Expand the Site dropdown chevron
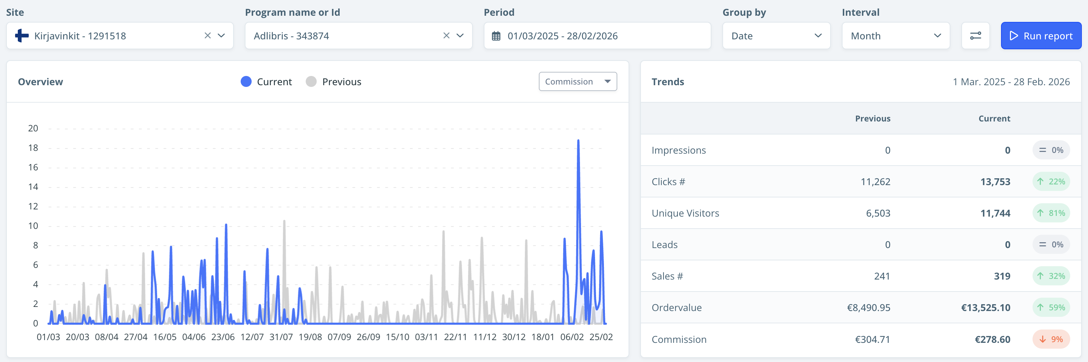Screen dimensions: 1088x362 point(221,36)
